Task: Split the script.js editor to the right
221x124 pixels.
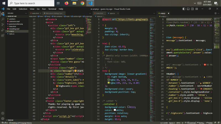Action: [x=215, y=13]
